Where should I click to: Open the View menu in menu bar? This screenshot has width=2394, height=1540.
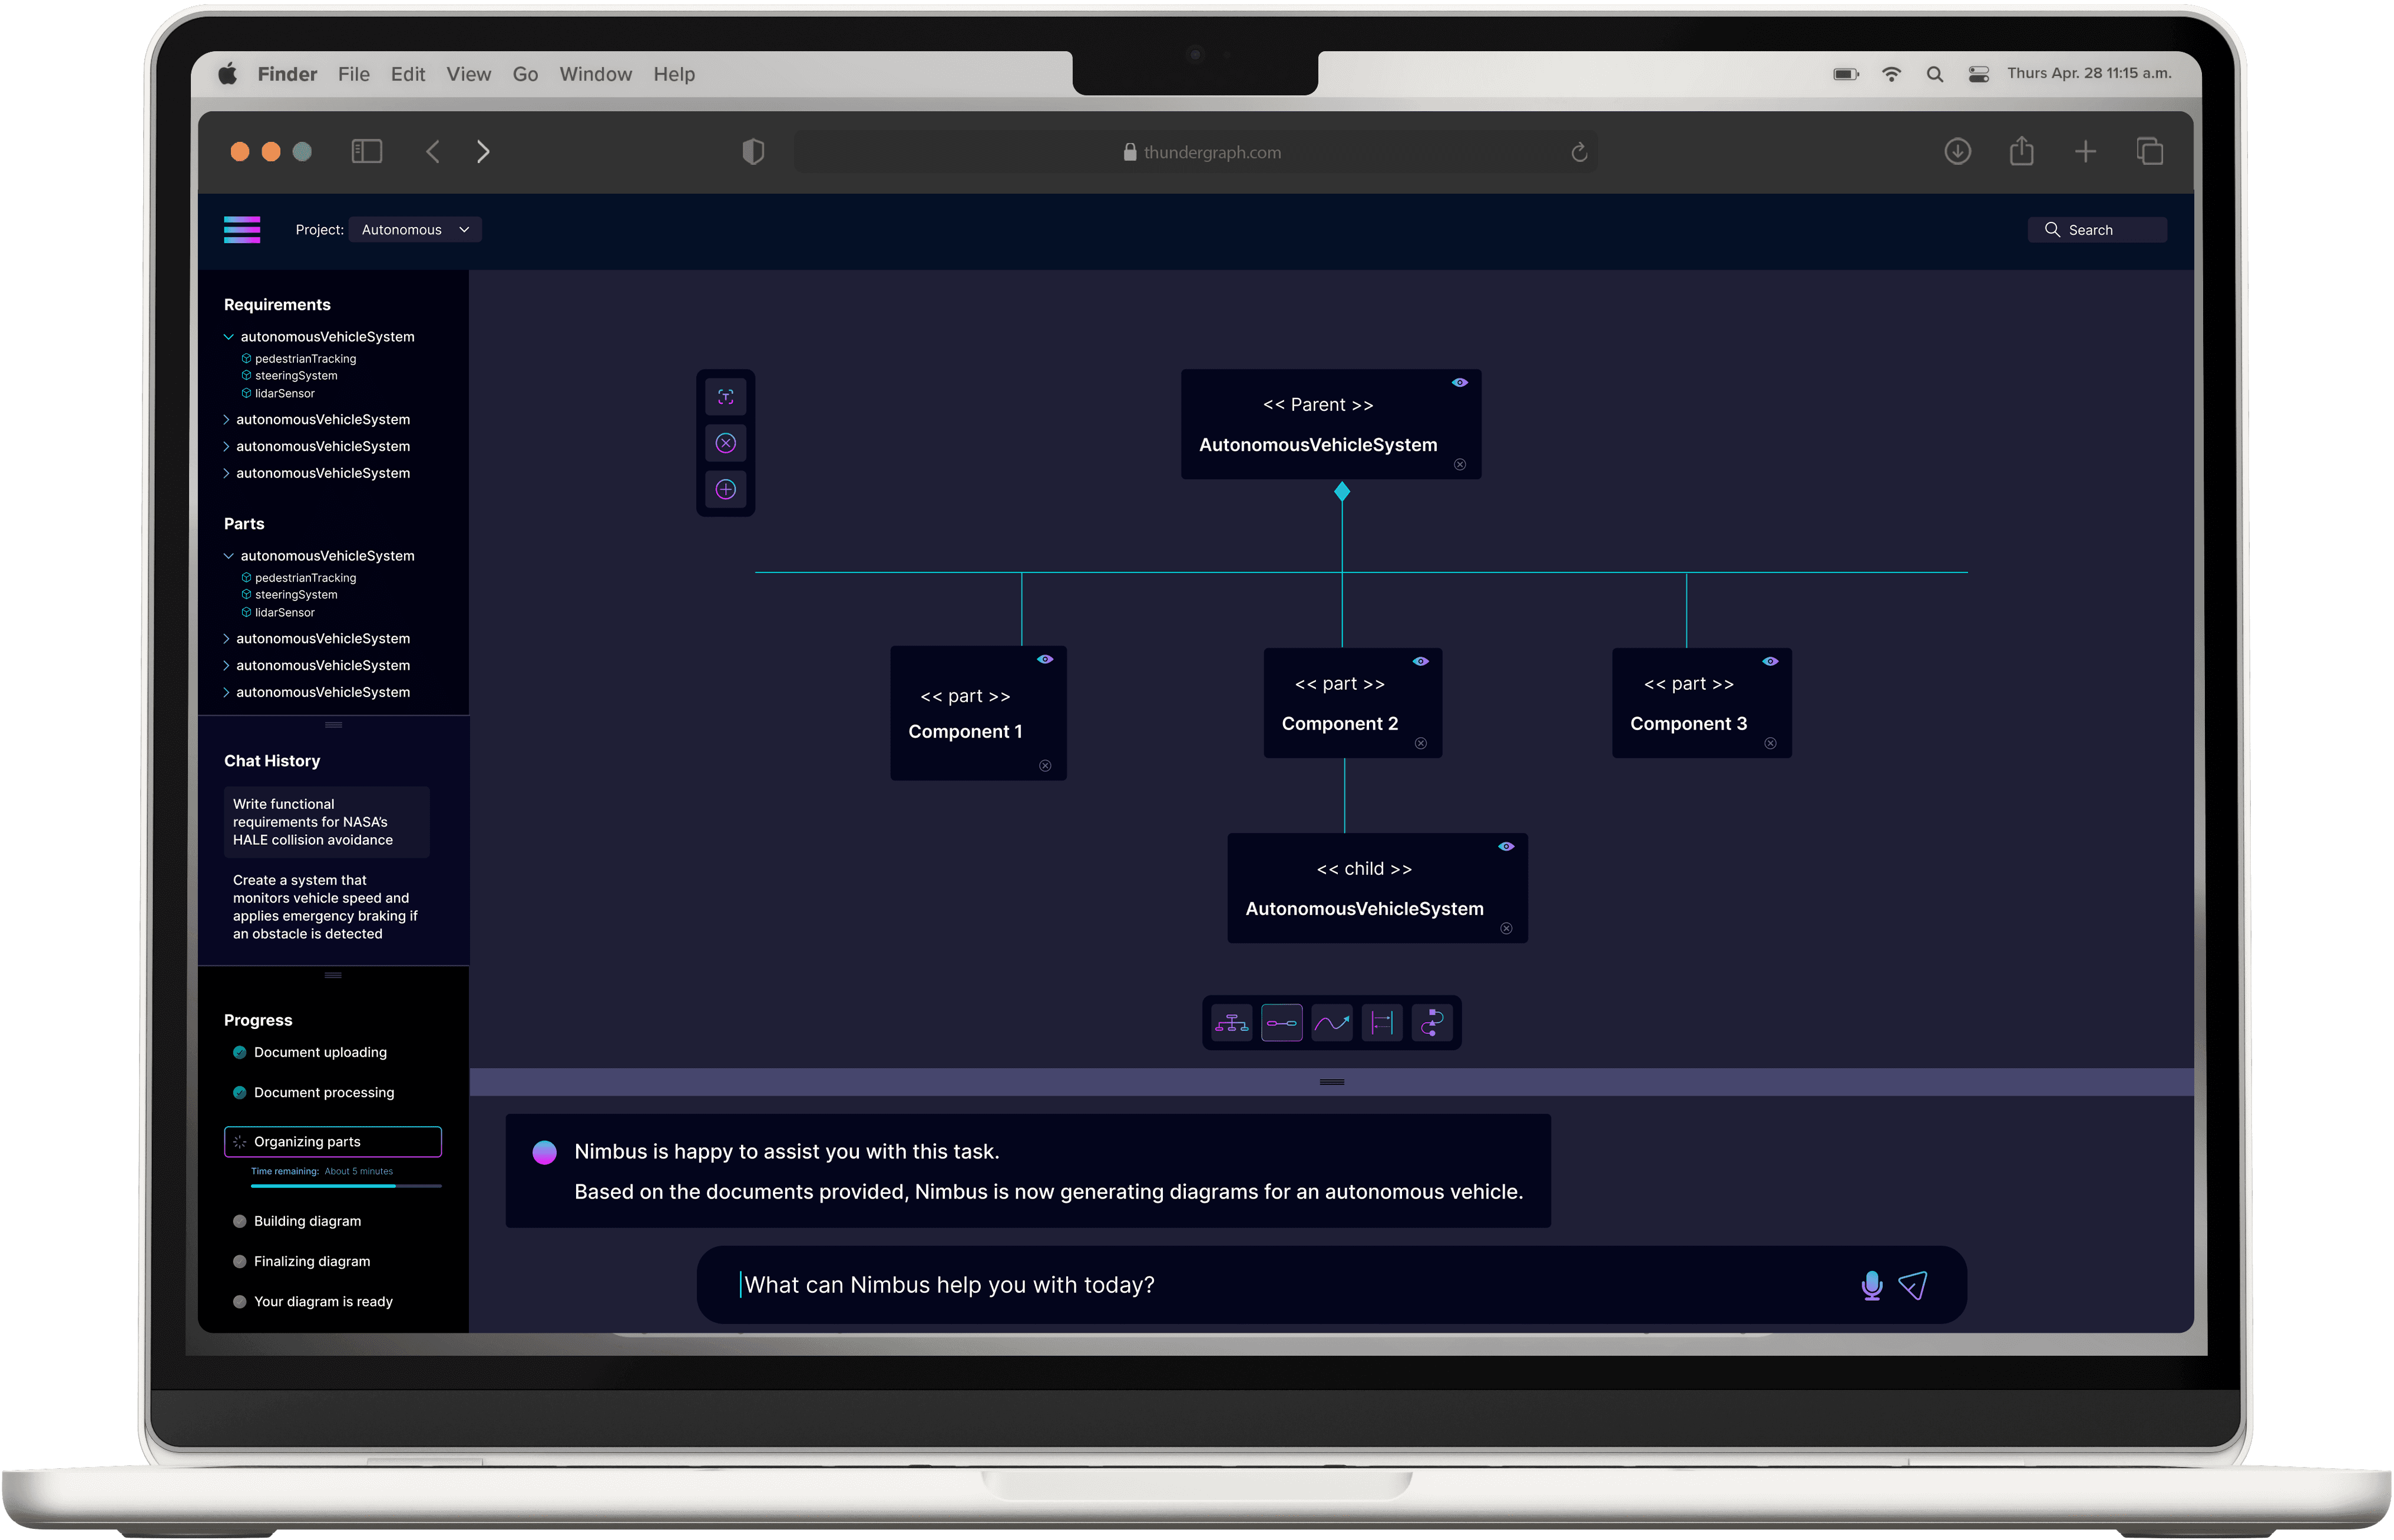(x=468, y=74)
